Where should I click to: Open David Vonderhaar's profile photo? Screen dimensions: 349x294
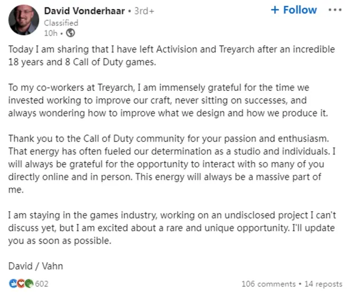pos(24,20)
